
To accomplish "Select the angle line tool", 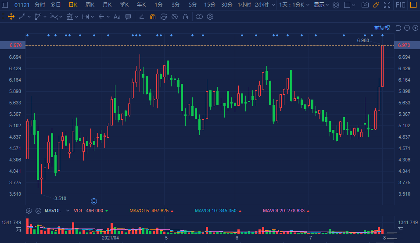I will tap(142, 17).
